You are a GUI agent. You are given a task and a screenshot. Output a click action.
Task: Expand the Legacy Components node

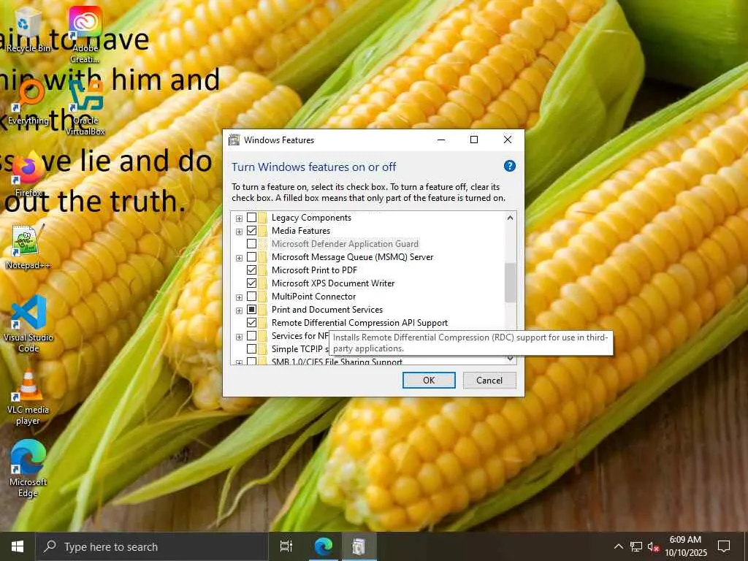pyautogui.click(x=239, y=218)
